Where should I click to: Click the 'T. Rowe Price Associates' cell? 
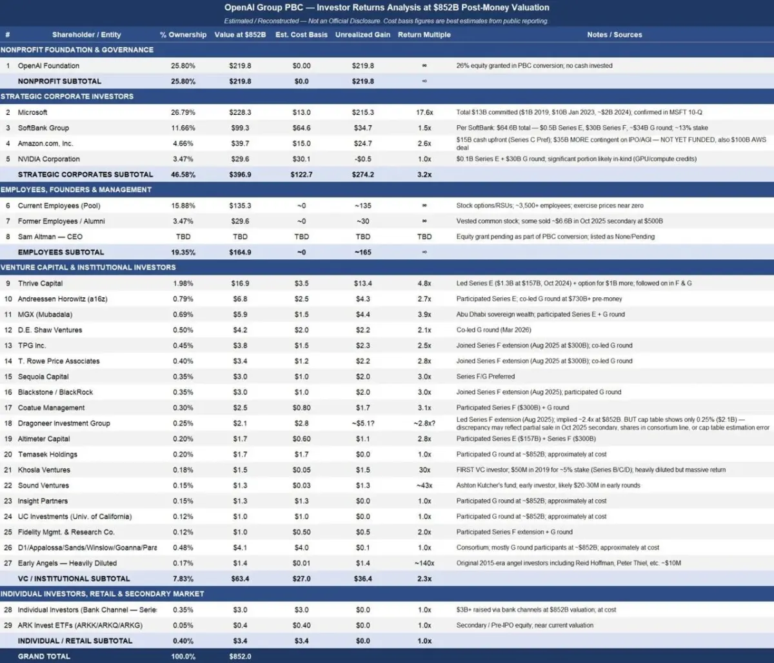click(59, 361)
